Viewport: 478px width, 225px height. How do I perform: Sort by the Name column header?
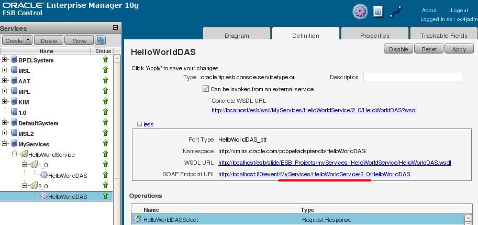(47, 51)
